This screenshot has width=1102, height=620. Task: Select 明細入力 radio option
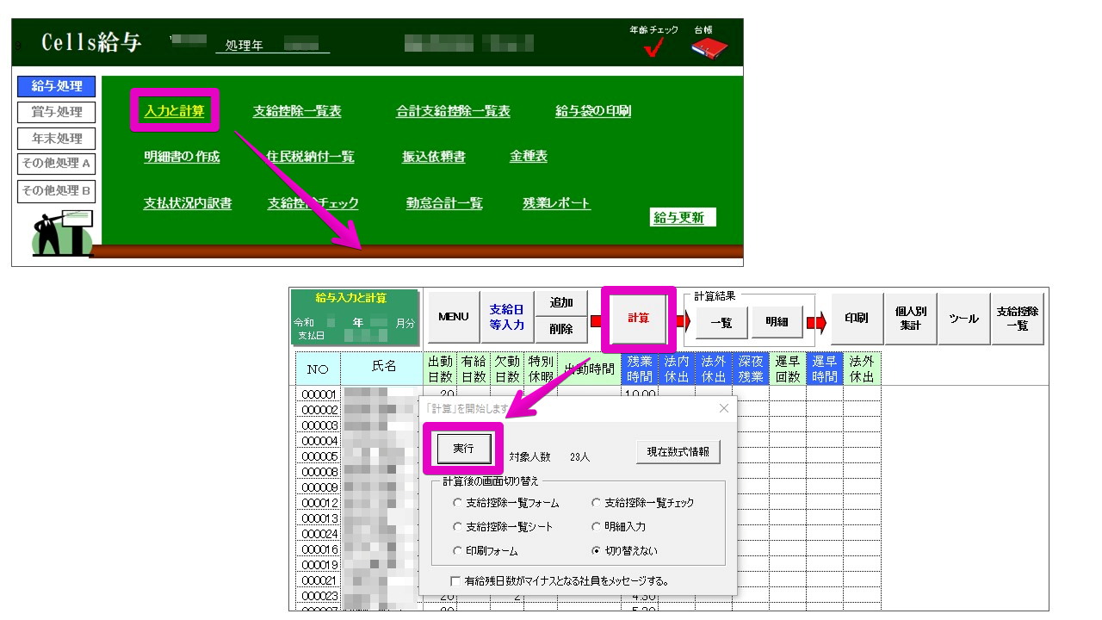coord(618,526)
